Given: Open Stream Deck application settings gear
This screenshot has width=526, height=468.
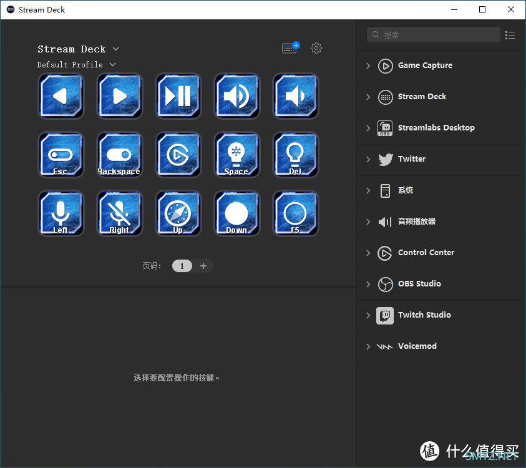Looking at the screenshot, I should (316, 48).
